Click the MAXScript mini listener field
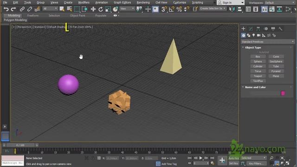The width and height of the screenshot is (297, 167). [x=13, y=163]
